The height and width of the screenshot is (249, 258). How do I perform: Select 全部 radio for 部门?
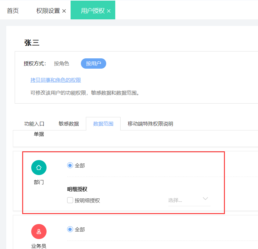tap(70, 165)
